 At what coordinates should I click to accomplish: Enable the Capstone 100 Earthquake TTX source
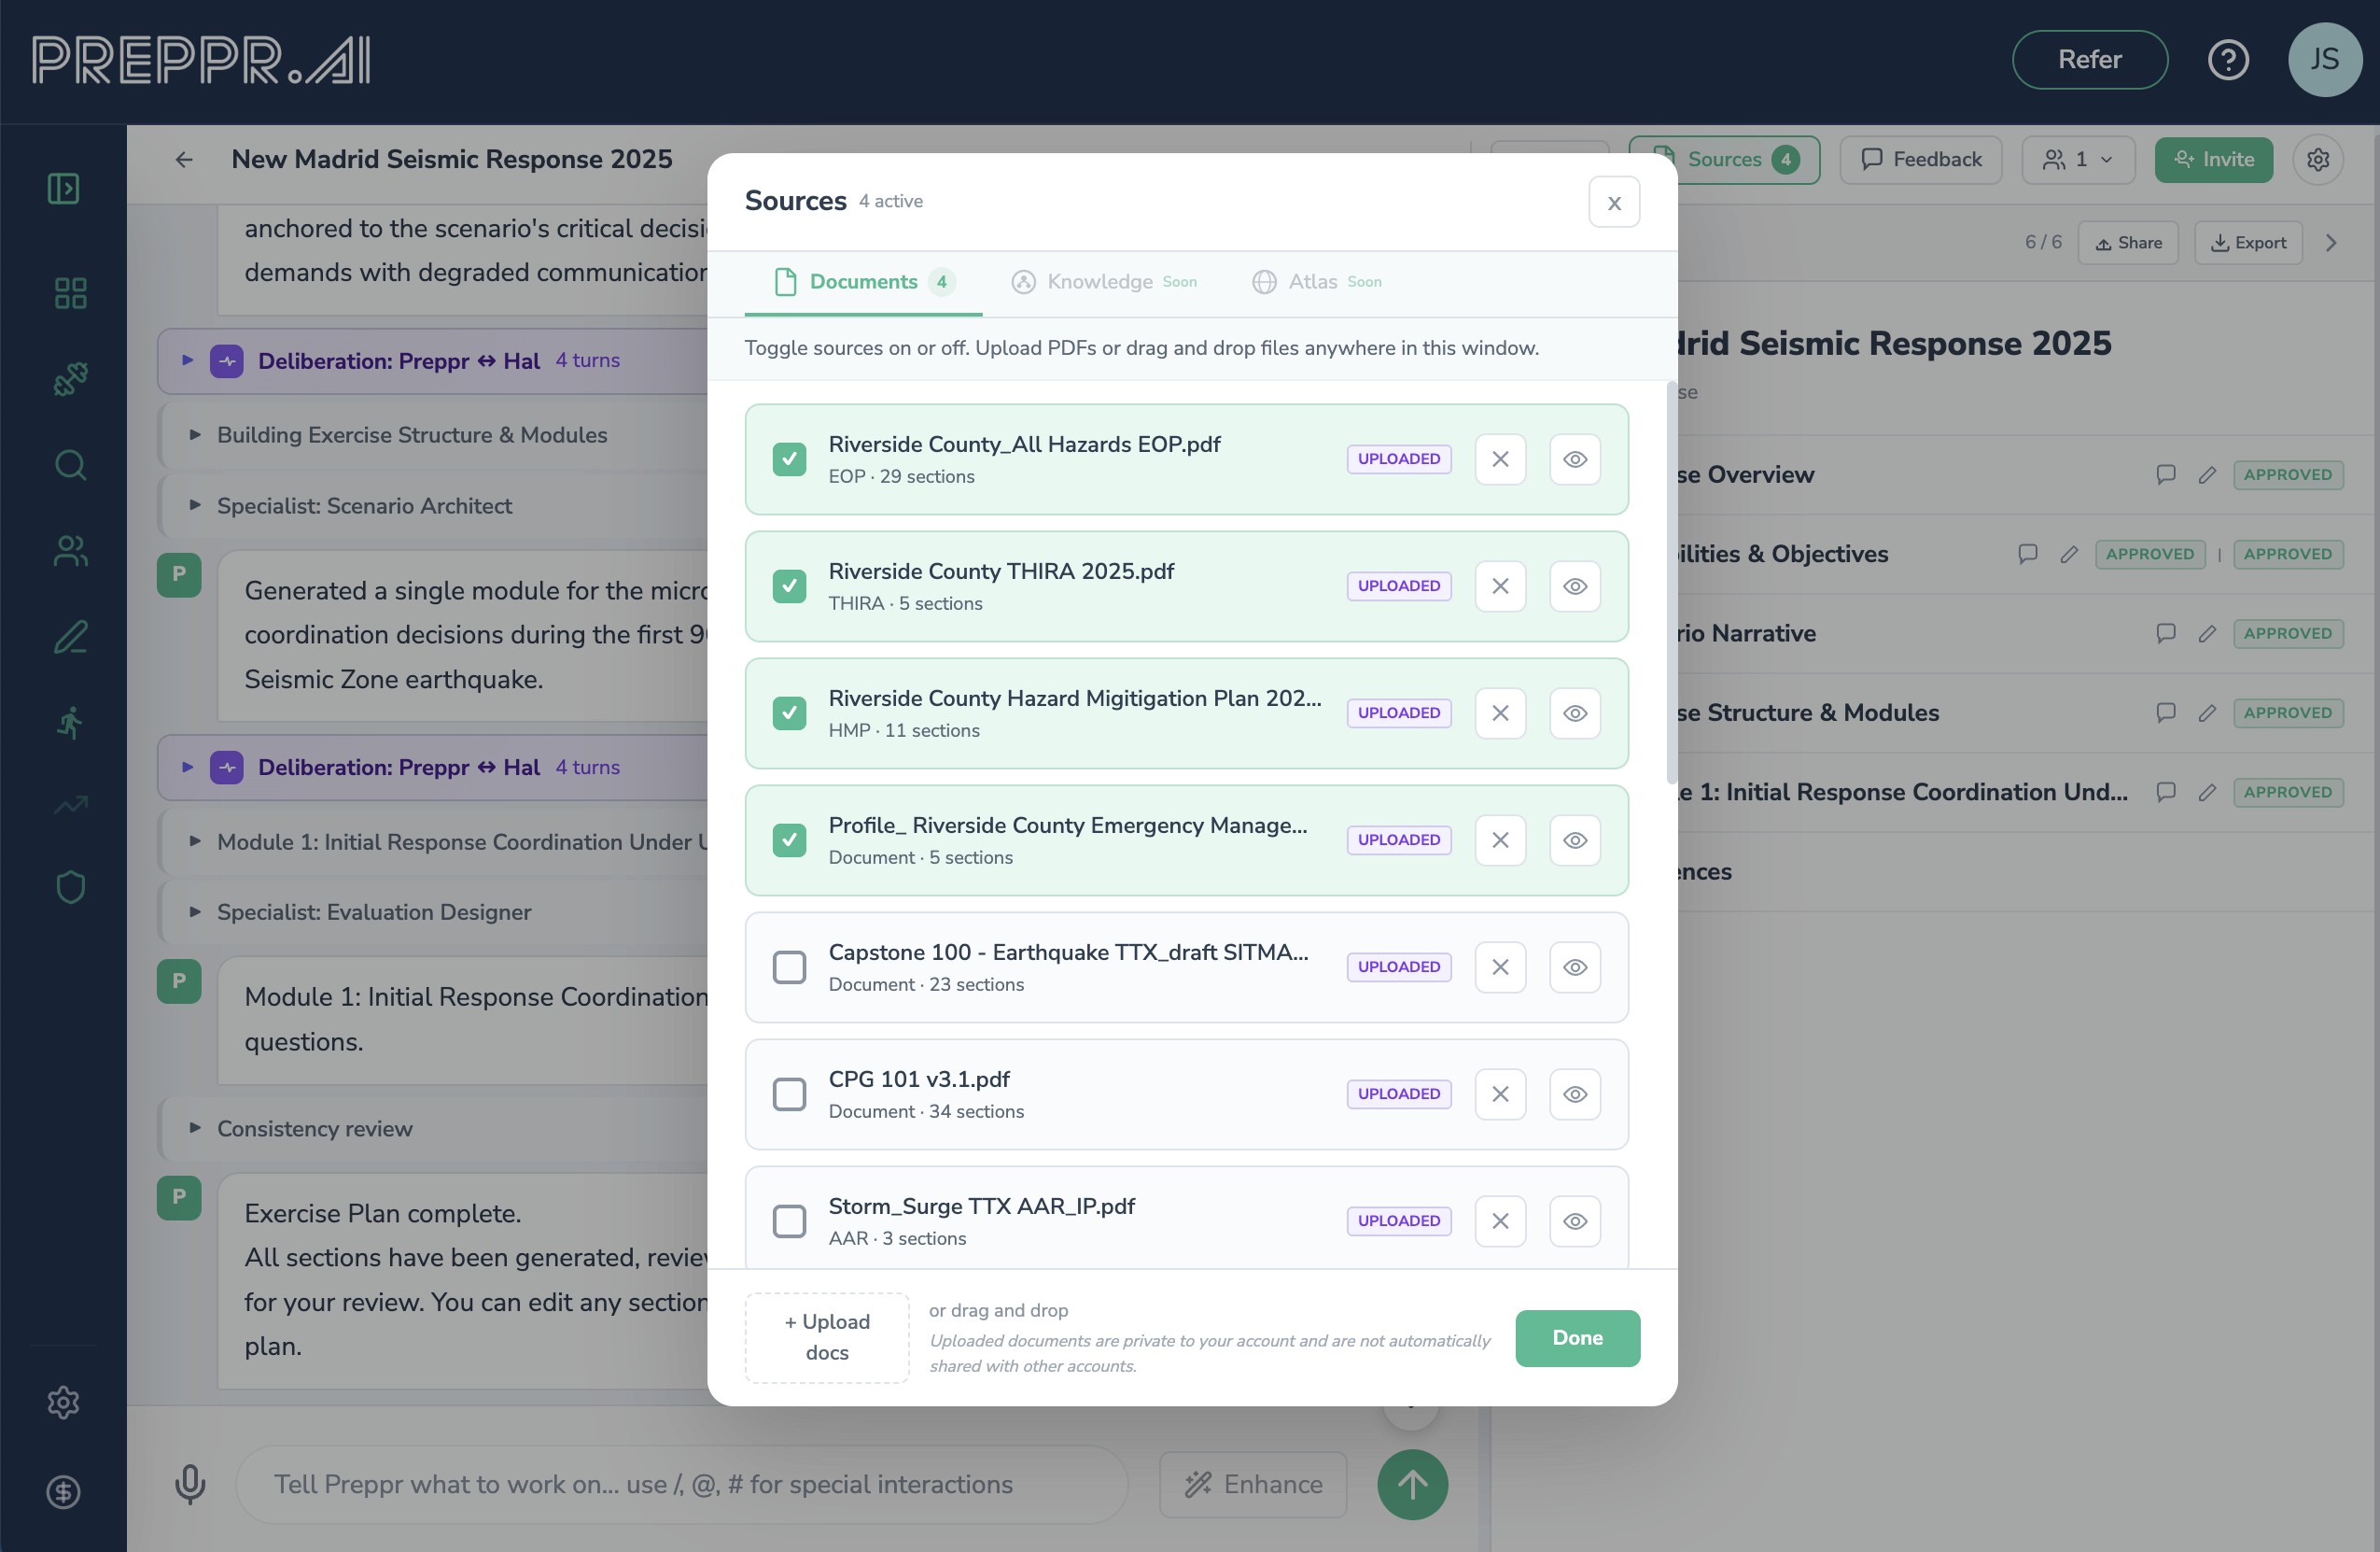point(789,967)
